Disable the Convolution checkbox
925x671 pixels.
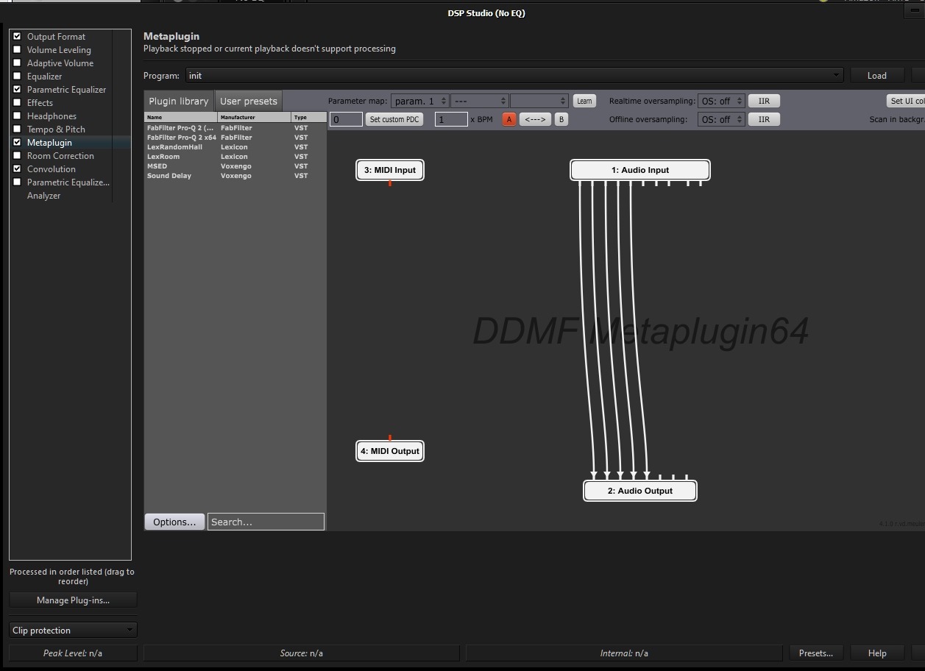17,168
